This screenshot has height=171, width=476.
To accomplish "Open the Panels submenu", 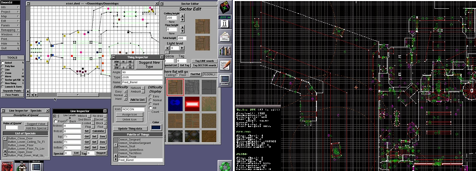I will click(10, 25).
